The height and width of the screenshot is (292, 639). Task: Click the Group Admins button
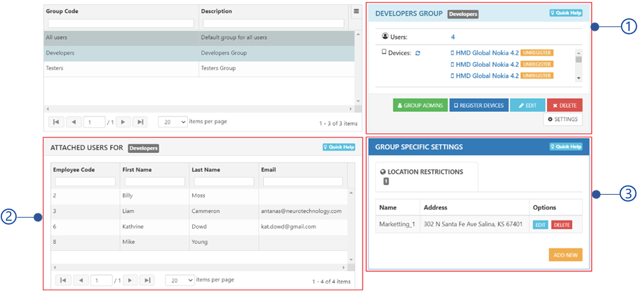420,105
